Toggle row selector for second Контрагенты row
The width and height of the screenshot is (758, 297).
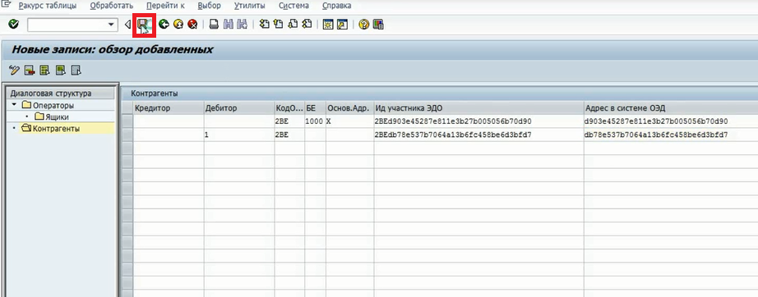coord(127,135)
